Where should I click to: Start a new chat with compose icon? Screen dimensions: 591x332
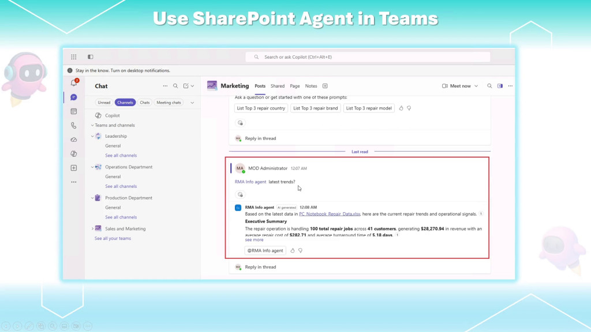coord(186,86)
